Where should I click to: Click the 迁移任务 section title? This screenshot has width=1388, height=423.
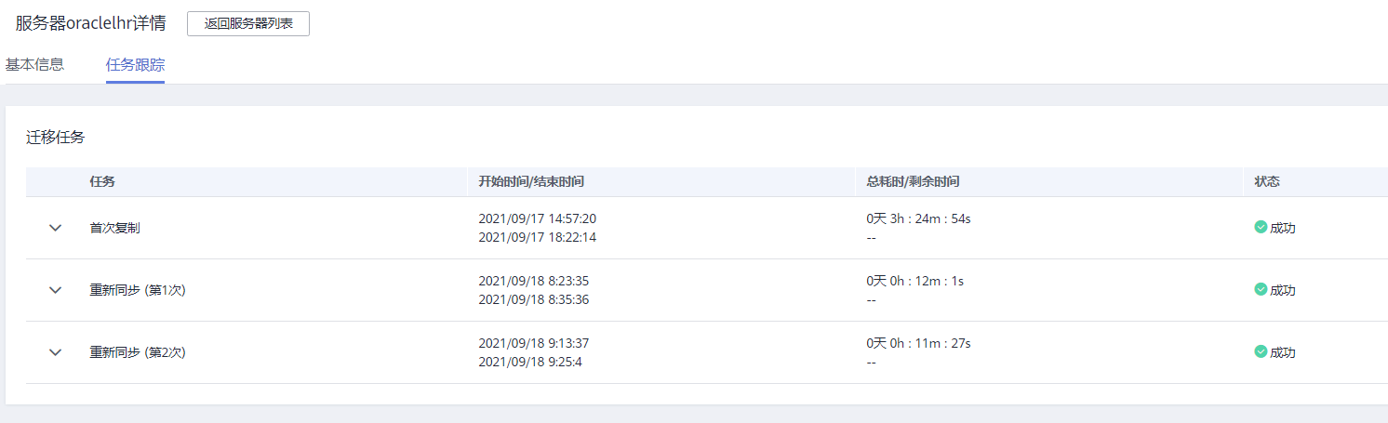pos(55,138)
